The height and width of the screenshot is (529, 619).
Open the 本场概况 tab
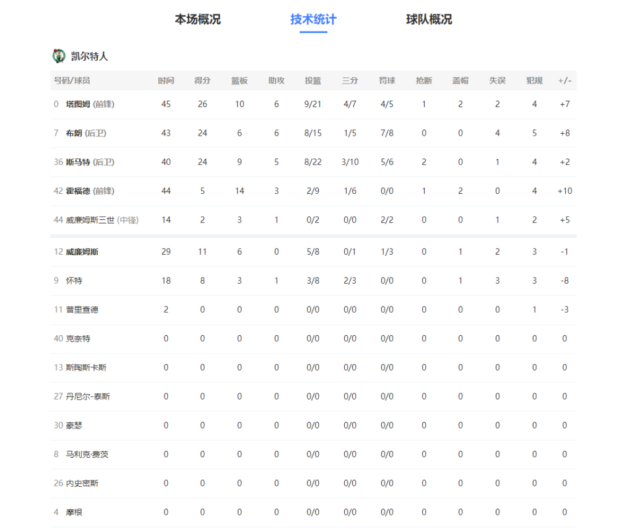[197, 19]
